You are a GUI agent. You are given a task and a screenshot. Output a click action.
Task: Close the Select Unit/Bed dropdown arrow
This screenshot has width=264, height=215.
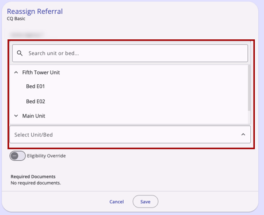coord(243,134)
